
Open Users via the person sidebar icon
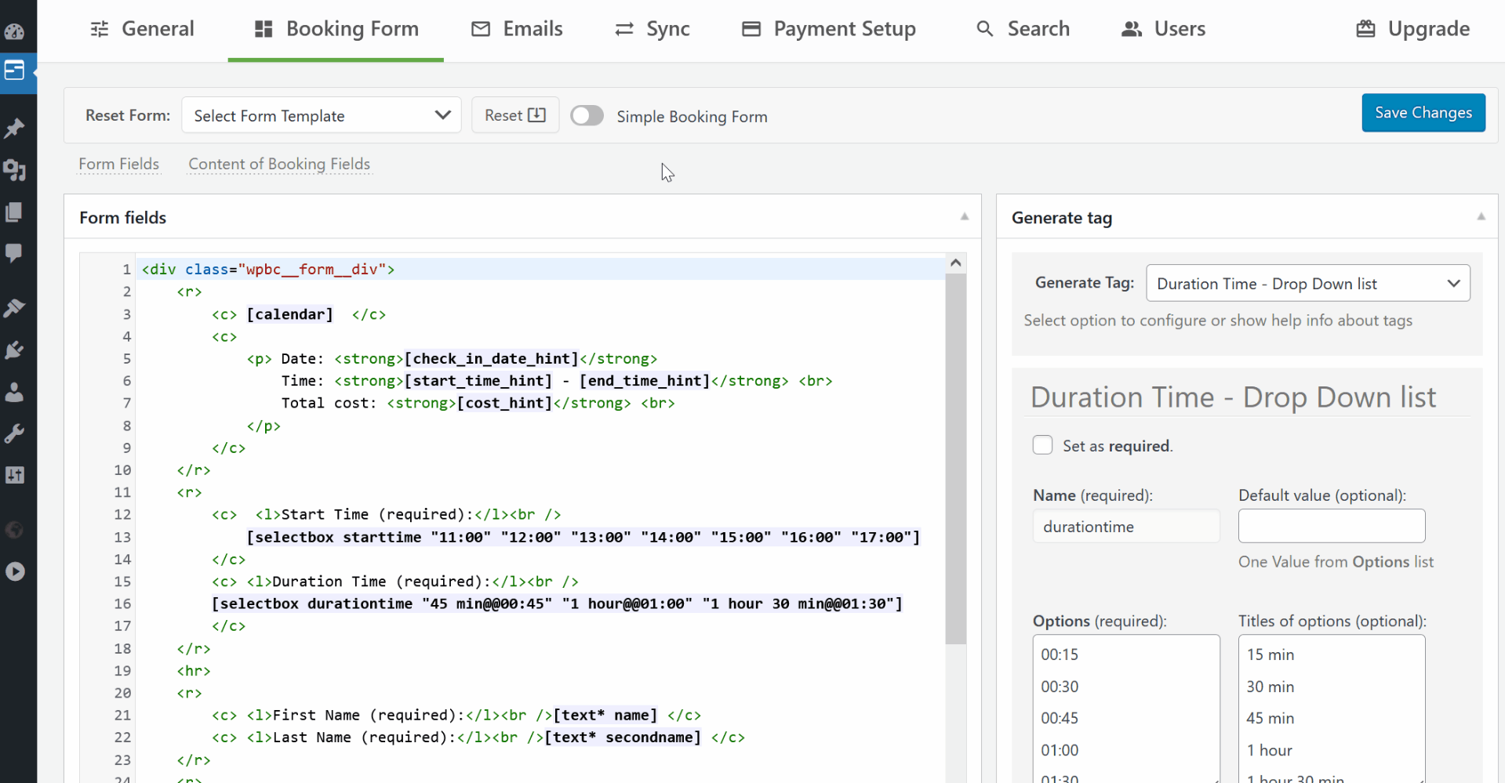click(x=14, y=392)
